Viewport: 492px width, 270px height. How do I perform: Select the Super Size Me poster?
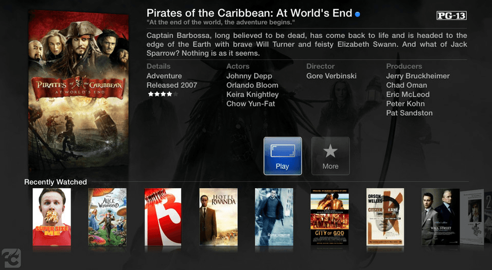coord(52,217)
